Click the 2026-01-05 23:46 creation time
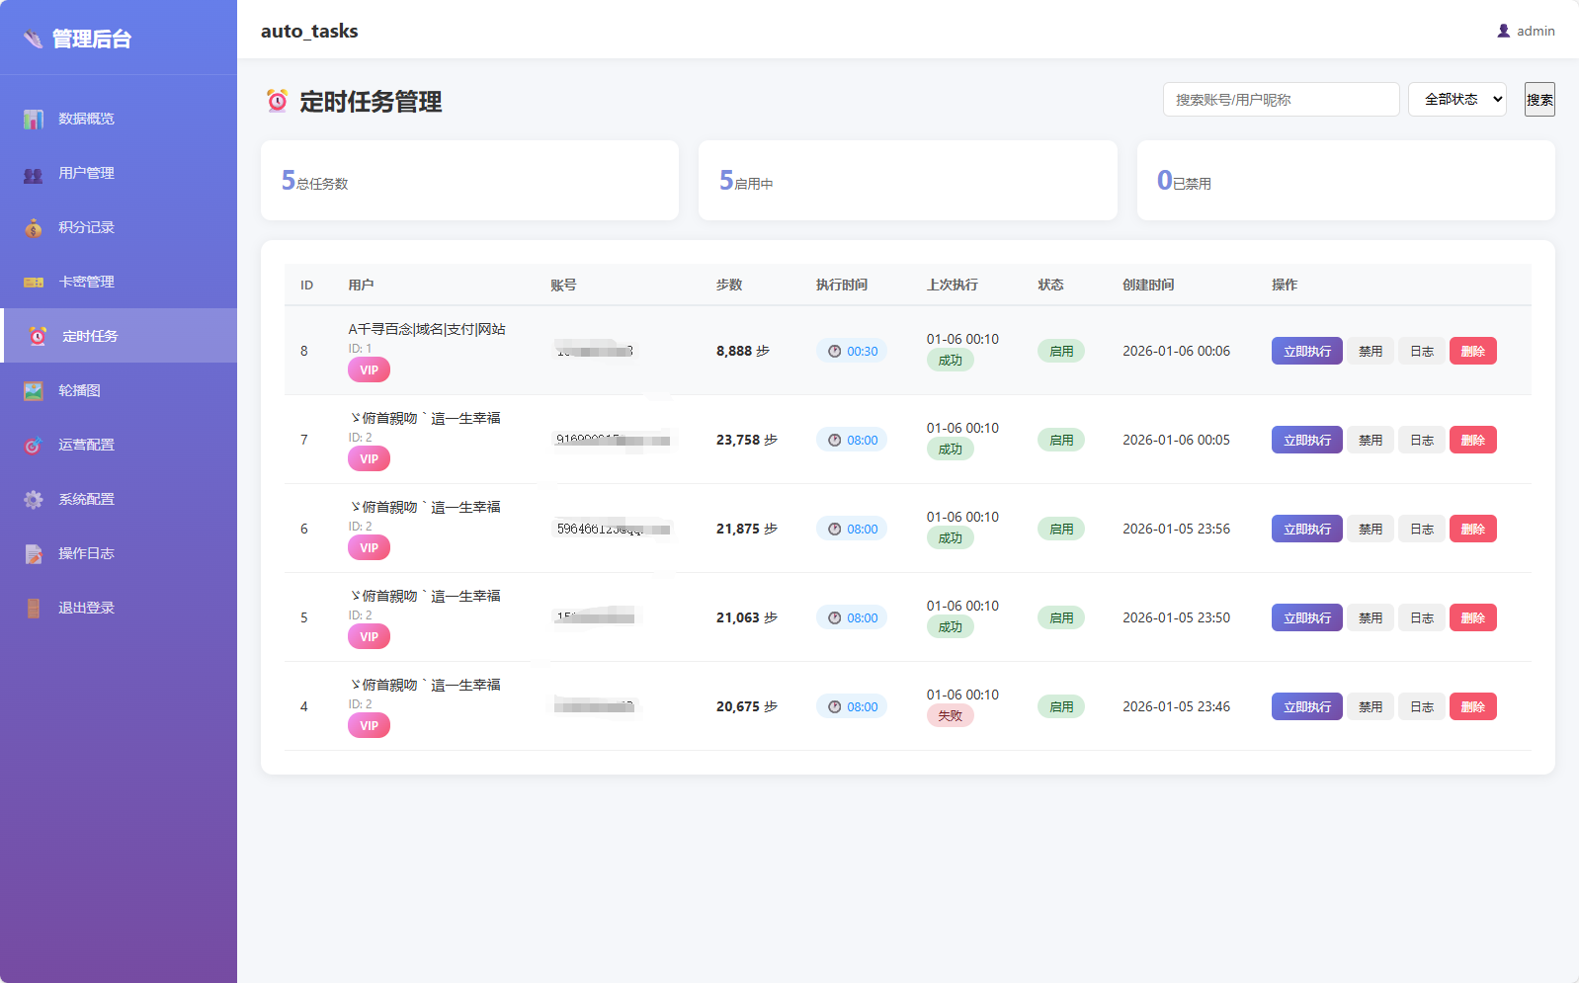Screen dimensions: 1579x983 click(1176, 706)
